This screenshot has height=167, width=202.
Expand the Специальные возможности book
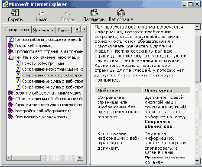(x=41, y=117)
